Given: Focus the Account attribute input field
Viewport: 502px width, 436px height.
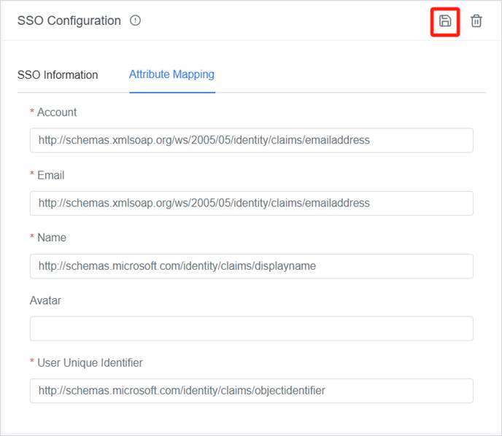Looking at the screenshot, I should coord(251,140).
